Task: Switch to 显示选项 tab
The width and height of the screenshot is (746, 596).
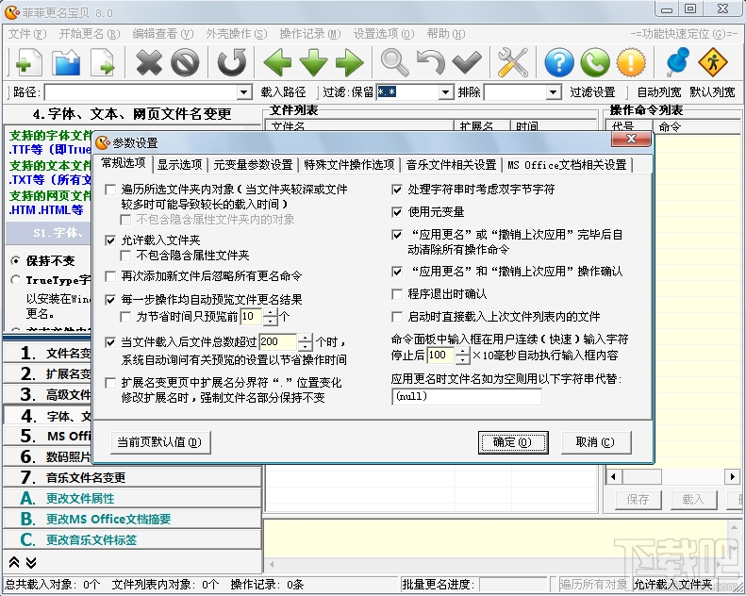Action: 179,165
